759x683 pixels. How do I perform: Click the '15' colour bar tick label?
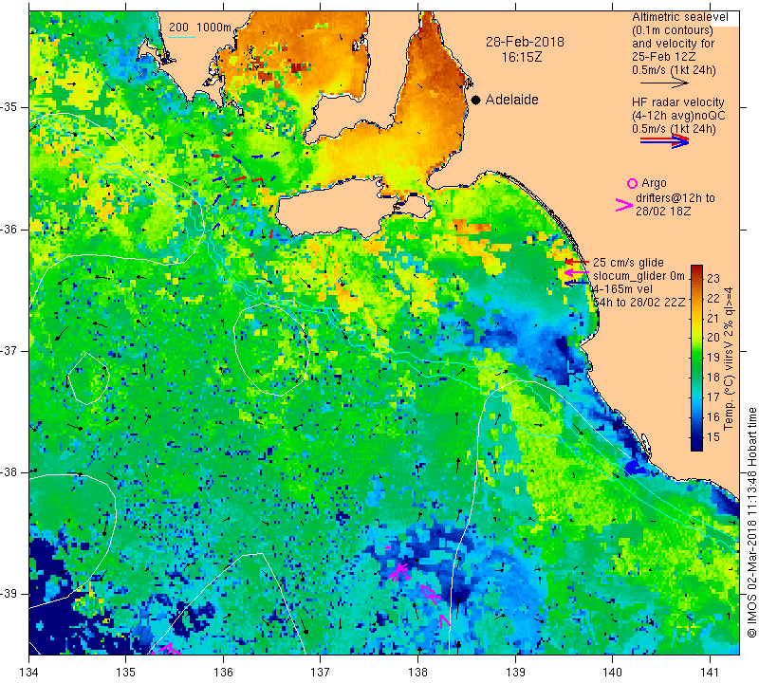713,437
